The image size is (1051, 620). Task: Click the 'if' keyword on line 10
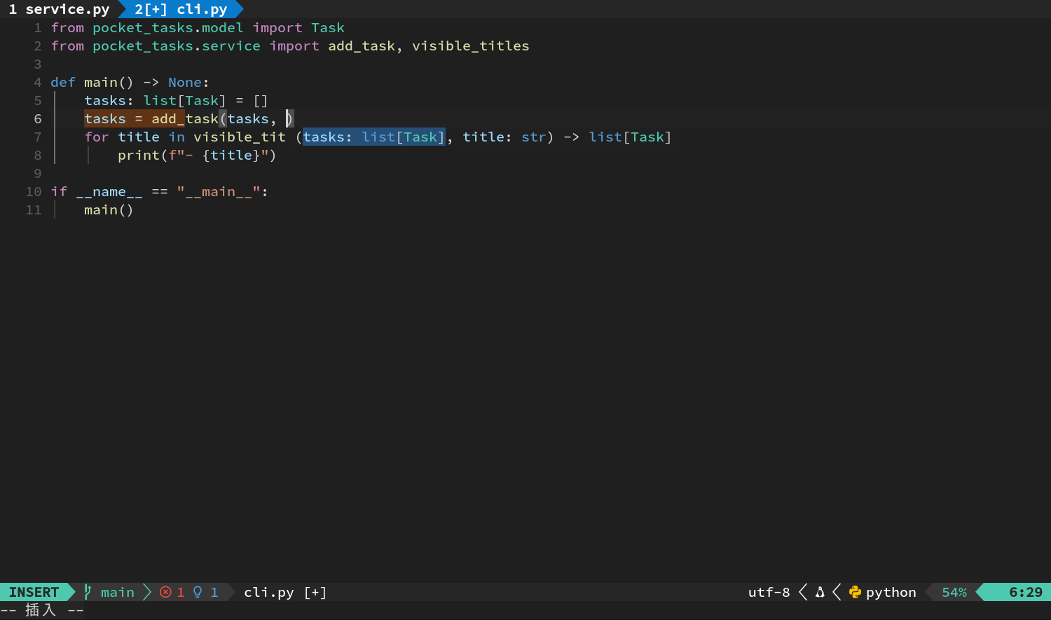pyautogui.click(x=59, y=192)
